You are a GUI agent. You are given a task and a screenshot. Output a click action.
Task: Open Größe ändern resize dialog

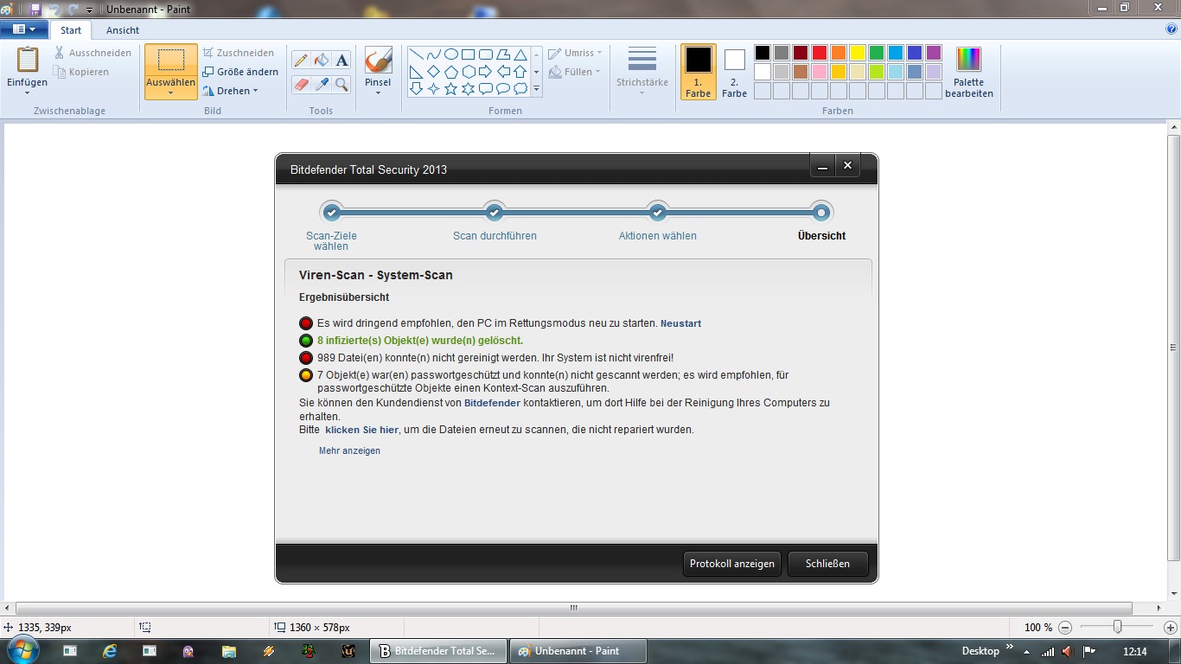240,72
